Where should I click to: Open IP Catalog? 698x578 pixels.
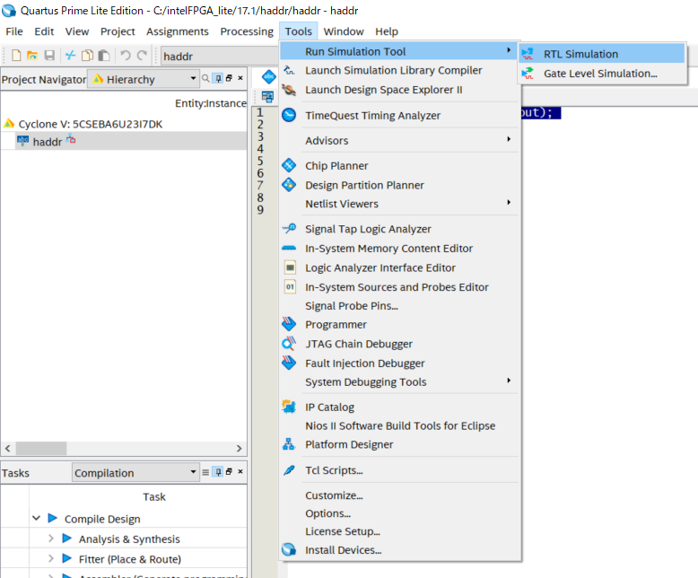coord(399,407)
